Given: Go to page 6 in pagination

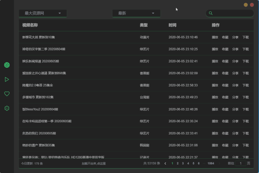Looking at the screenshot, I should 199,163.
